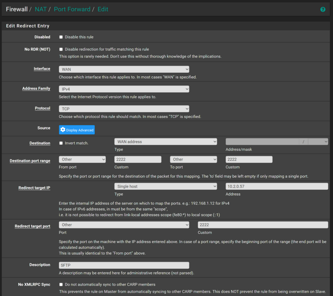Open the Address Family IPv4 dropdown
Image resolution: width=333 pixels, height=296 pixels.
click(124, 89)
